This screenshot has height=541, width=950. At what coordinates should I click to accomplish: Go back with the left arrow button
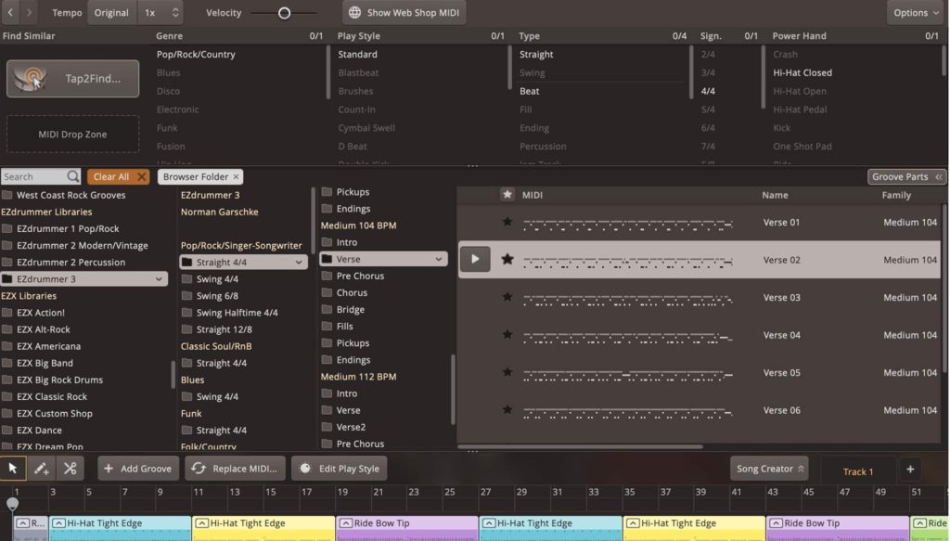[x=10, y=12]
